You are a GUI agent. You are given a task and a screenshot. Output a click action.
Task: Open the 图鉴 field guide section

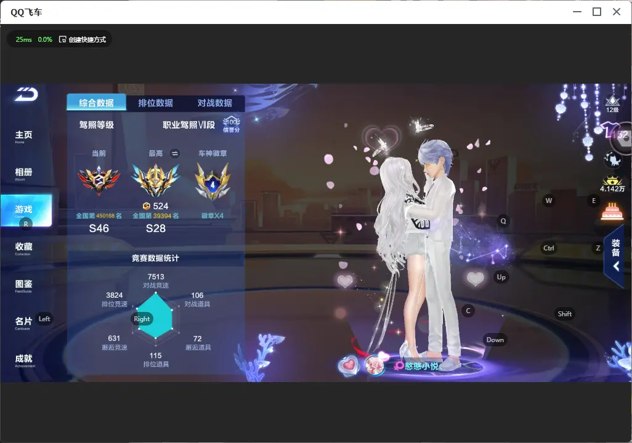[24, 285]
